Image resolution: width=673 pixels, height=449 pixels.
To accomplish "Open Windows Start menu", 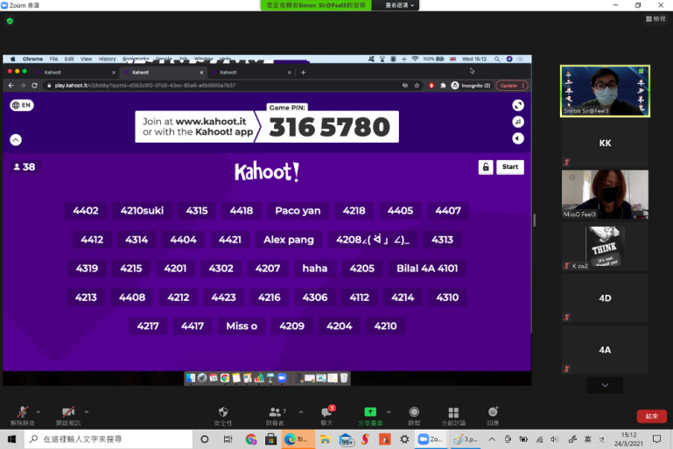I will coord(11,439).
